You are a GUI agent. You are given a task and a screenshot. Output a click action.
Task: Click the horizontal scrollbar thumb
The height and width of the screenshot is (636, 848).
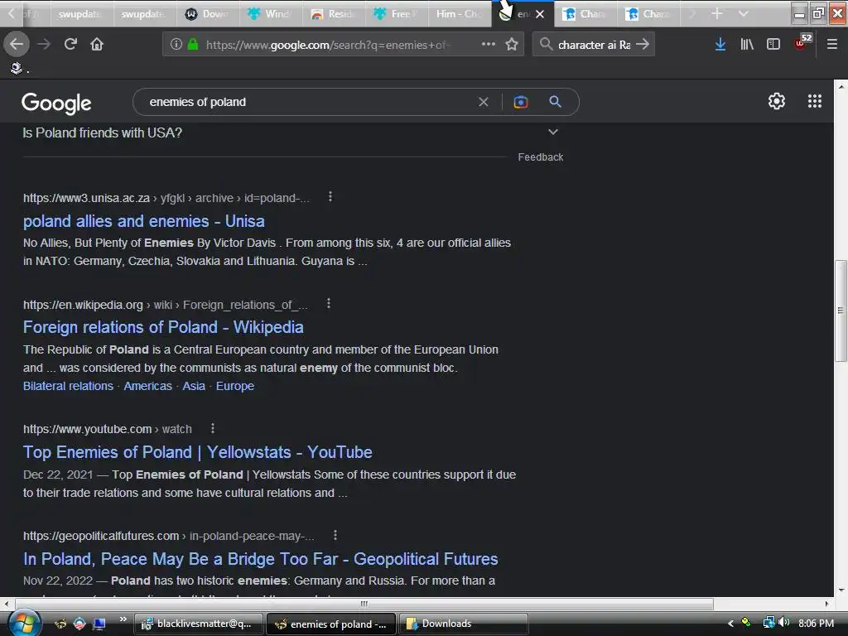click(x=364, y=603)
